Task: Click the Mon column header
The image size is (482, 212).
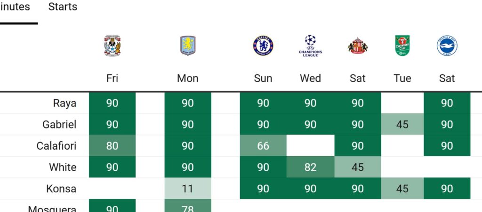Action: (x=188, y=78)
